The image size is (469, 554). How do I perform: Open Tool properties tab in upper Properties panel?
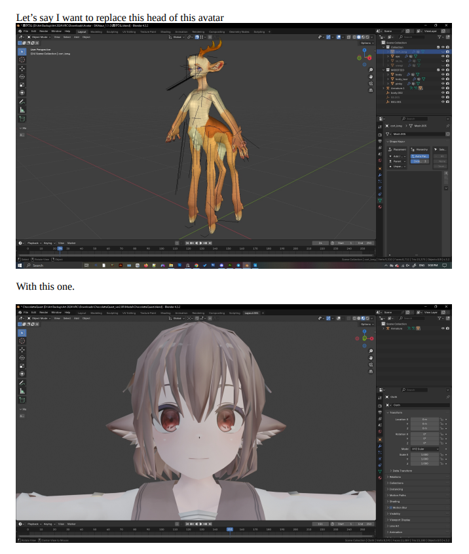coord(380,127)
